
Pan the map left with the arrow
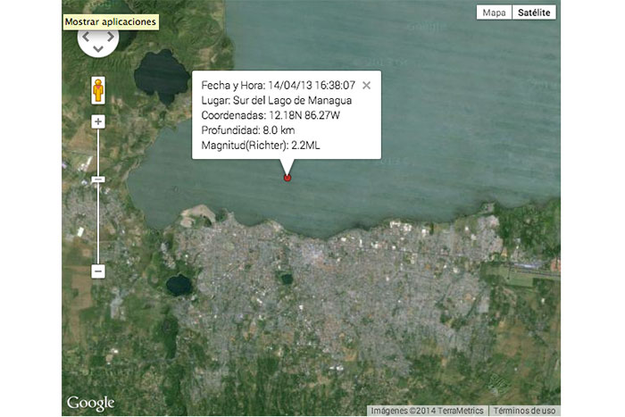pyautogui.click(x=86, y=38)
